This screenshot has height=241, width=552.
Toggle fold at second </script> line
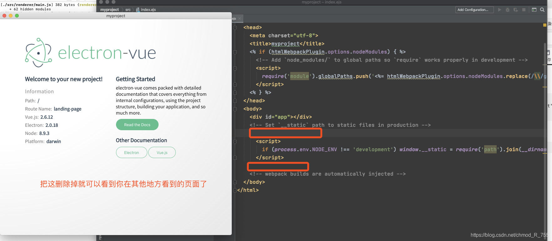tap(235, 158)
